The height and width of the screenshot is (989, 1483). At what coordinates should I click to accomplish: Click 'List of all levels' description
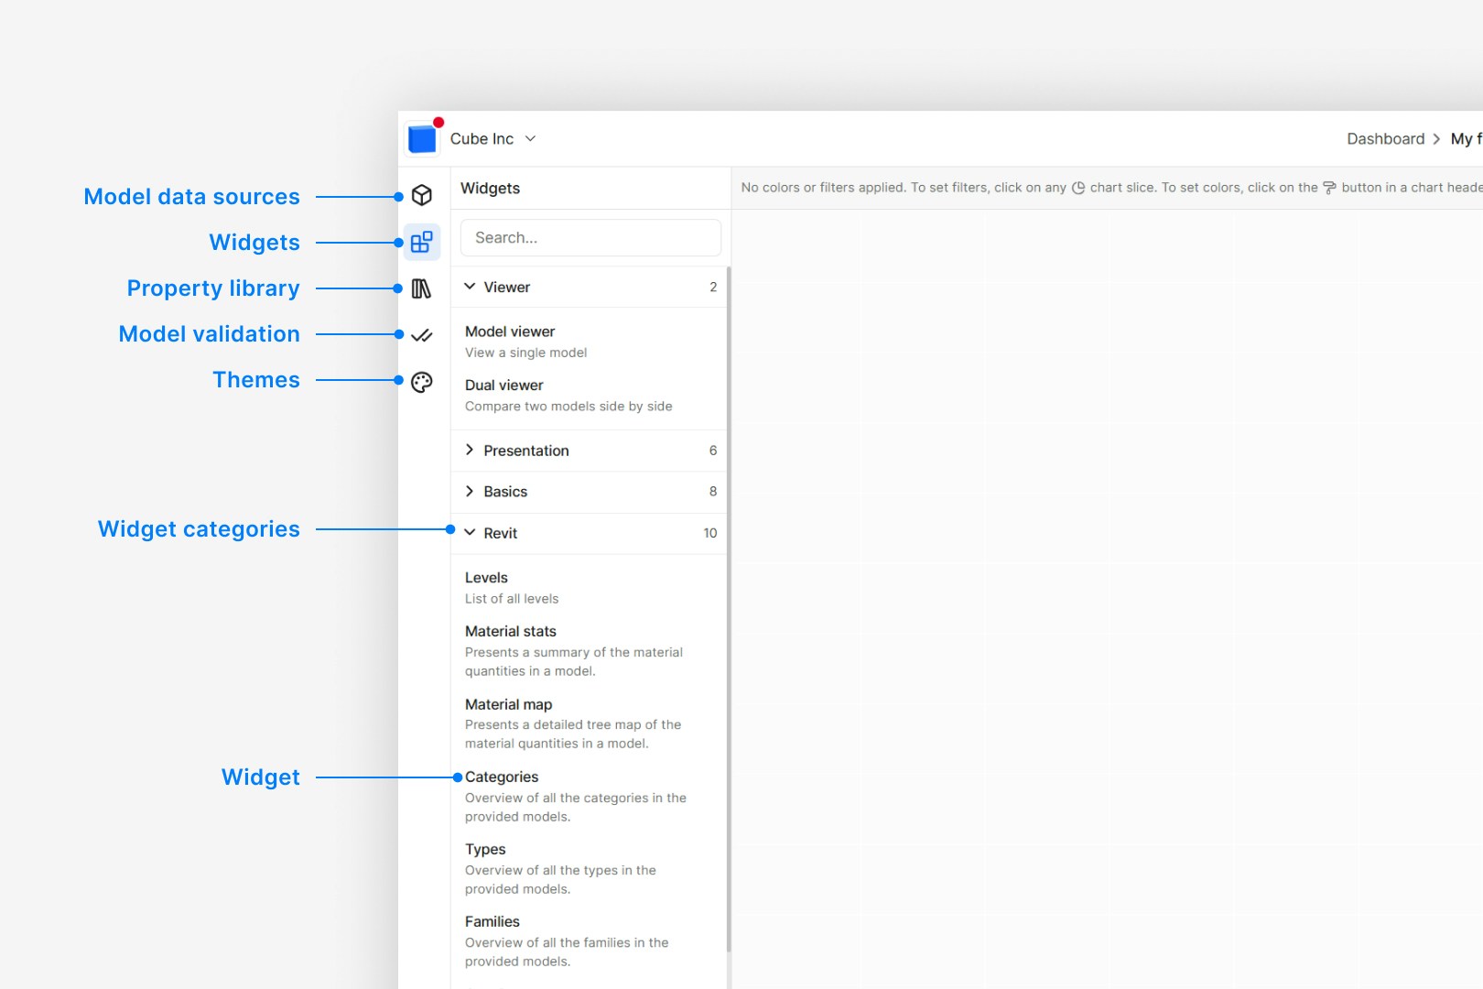(x=512, y=599)
